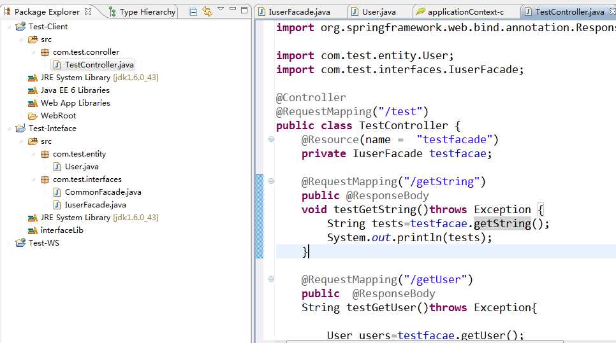Open Package Explorer view menu triangle
Screen dimensions: 616x343
[x=221, y=9]
